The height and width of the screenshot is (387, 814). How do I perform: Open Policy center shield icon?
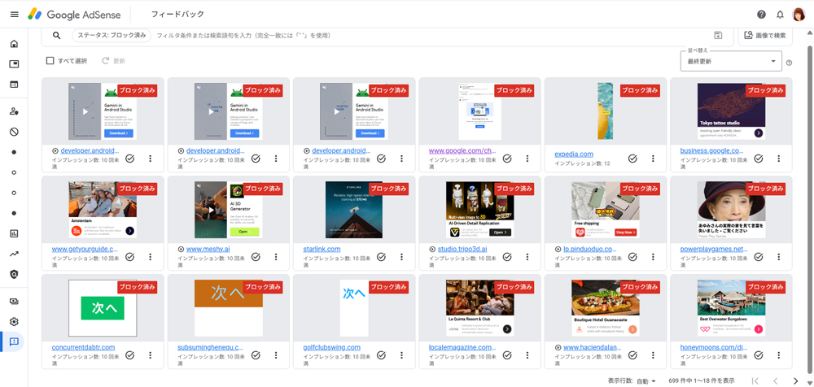point(14,274)
